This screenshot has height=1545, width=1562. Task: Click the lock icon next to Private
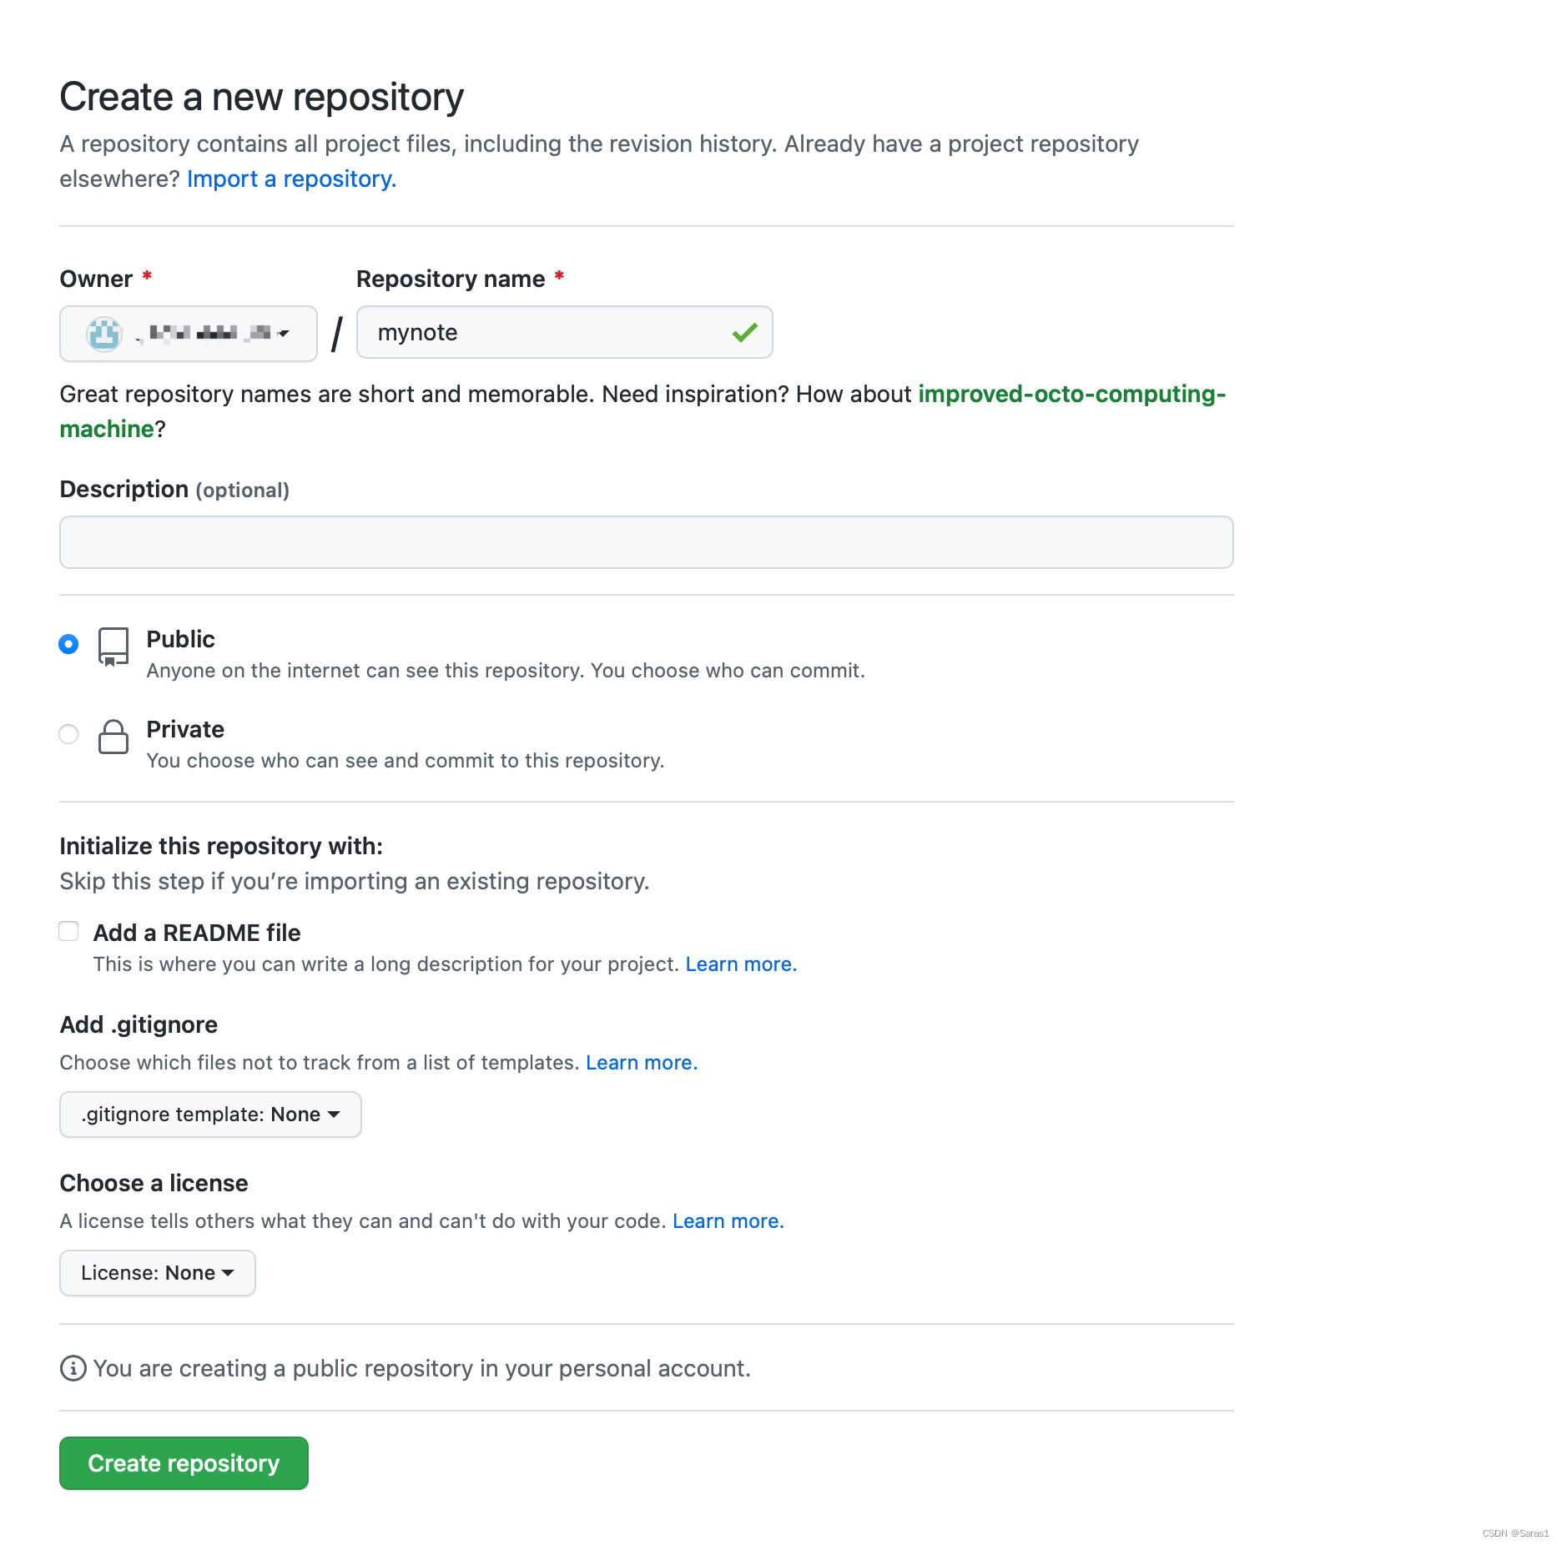[x=113, y=737]
